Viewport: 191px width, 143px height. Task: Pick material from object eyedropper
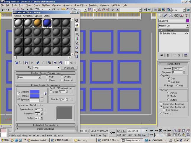[29, 68]
